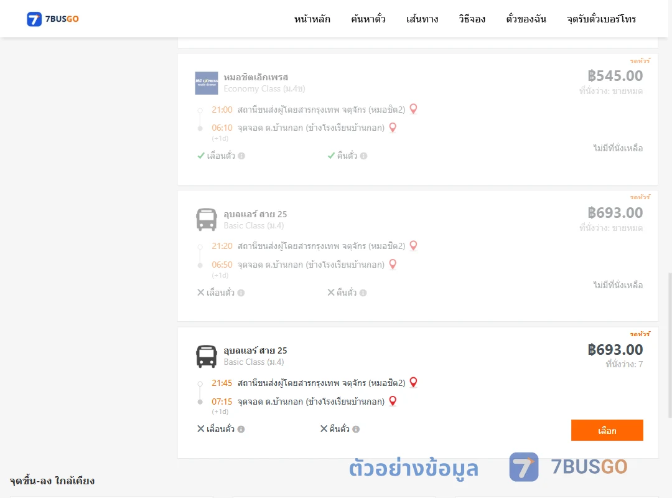Click X icon beside เลื่อนตั๋ว on 21:45 trip
Screen dimensions: 672x498
(200, 428)
